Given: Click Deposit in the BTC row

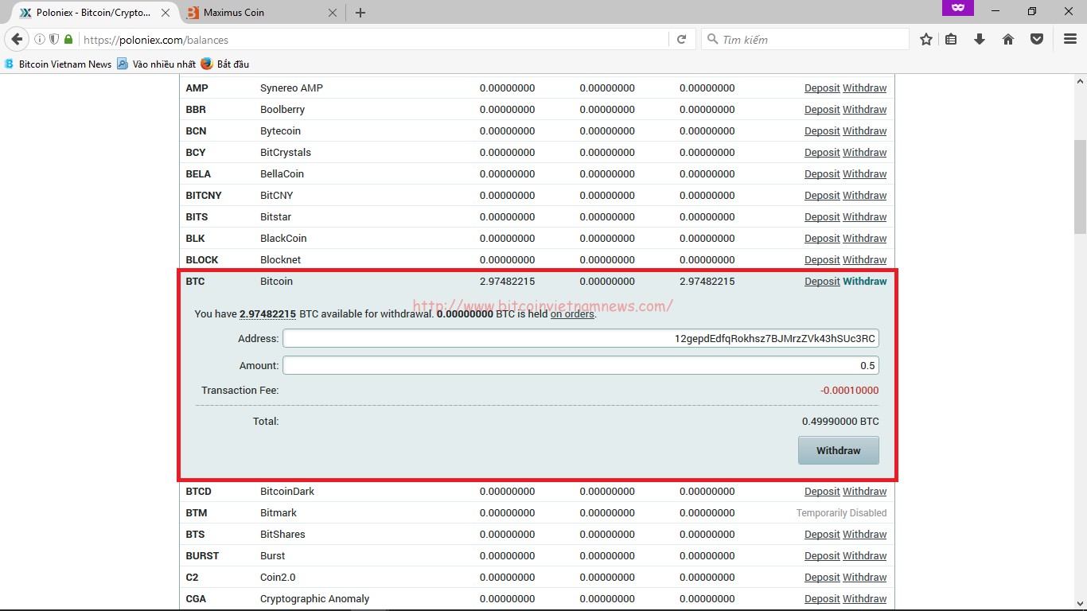Looking at the screenshot, I should coord(822,281).
